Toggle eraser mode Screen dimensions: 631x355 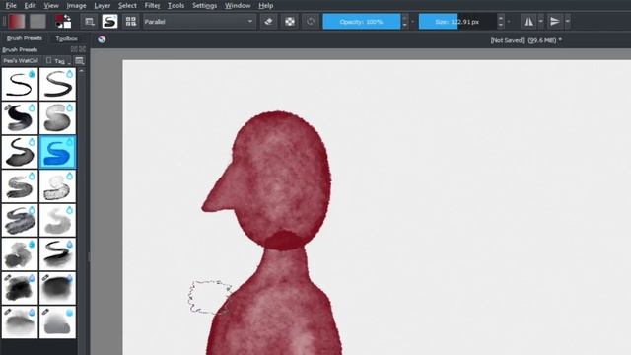pos(268,22)
